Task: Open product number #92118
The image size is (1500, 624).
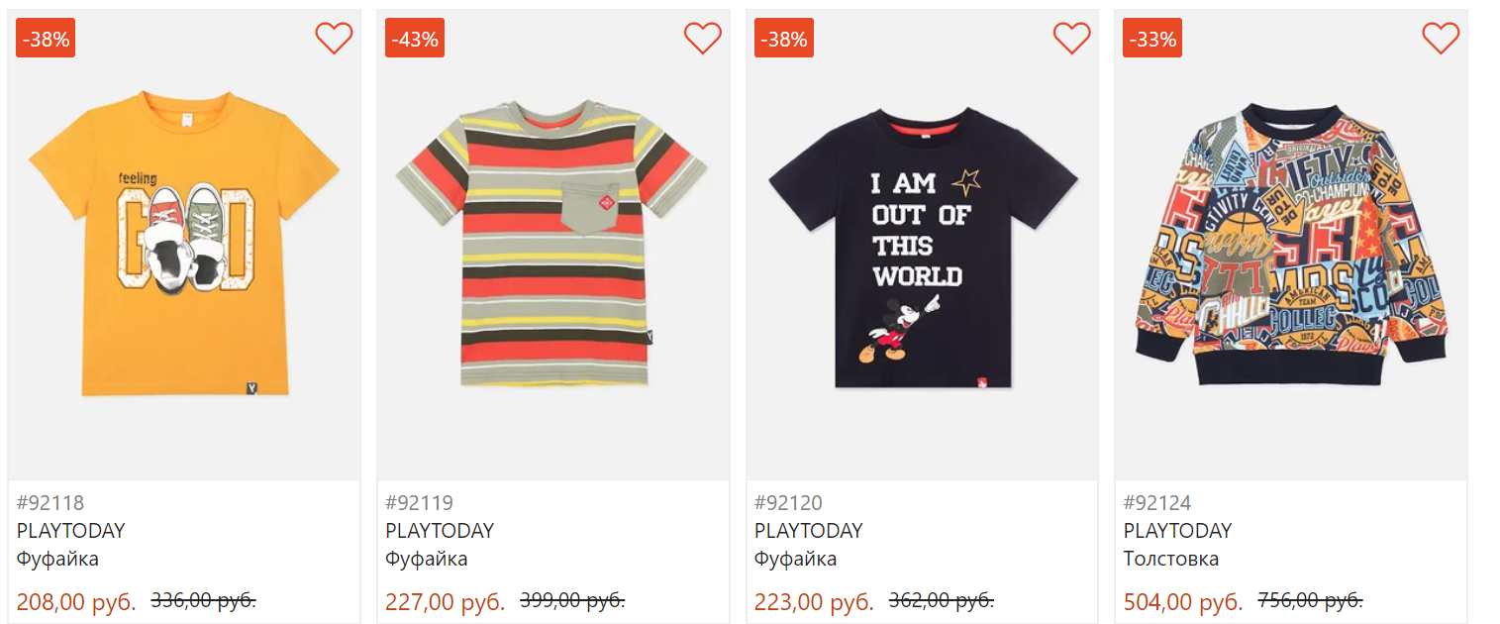Action: 50,502
